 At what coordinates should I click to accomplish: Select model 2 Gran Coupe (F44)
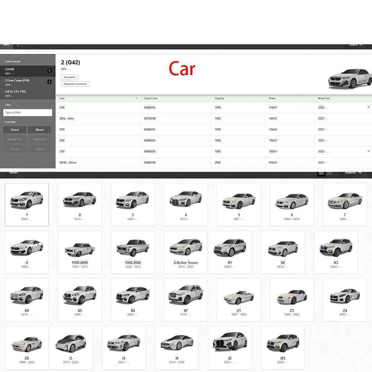[28, 82]
